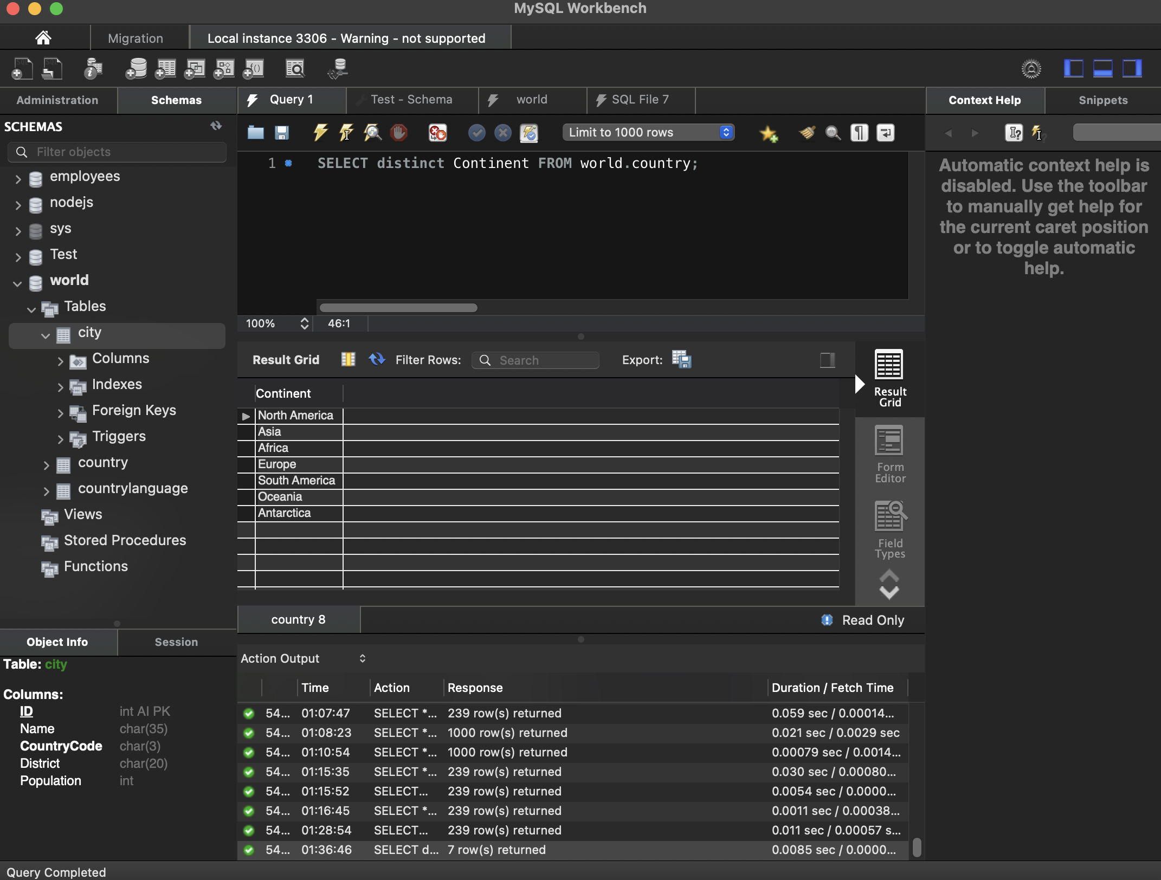Stop the executing query
1161x880 pixels.
click(399, 133)
